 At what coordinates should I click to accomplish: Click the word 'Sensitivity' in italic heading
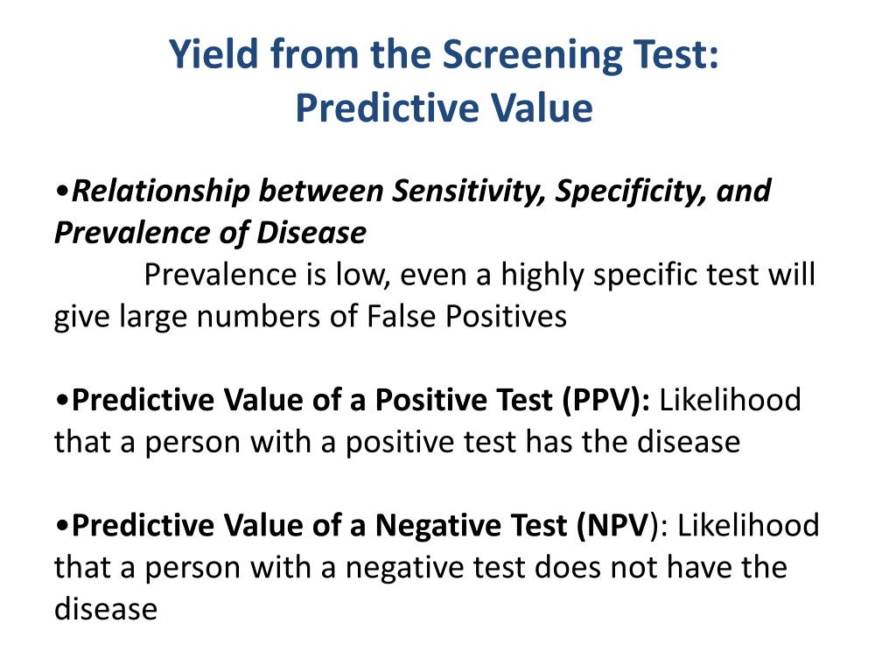click(469, 192)
